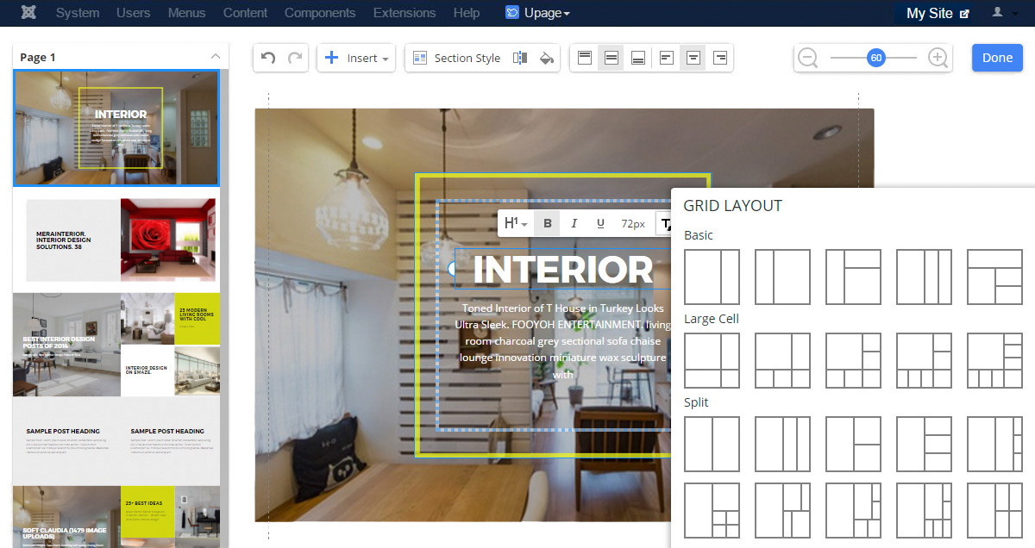Open the Upage dropdown menu
The image size is (1035, 548).
coord(537,13)
